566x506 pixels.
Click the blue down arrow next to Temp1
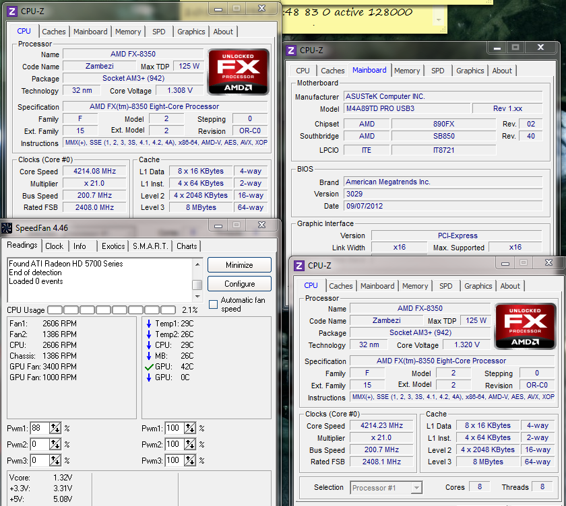(149, 324)
